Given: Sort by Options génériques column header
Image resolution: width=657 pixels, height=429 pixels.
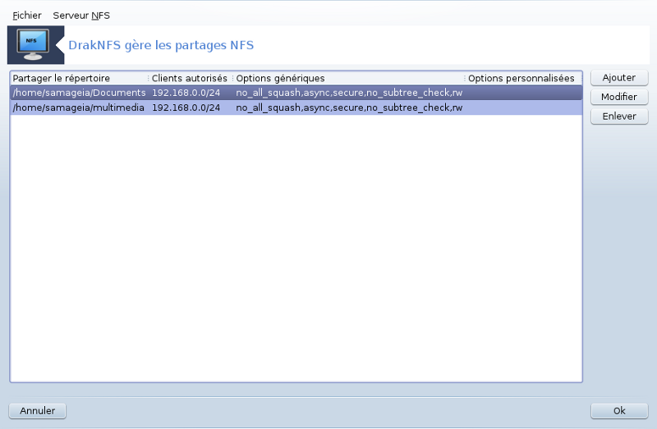Looking at the screenshot, I should point(348,78).
